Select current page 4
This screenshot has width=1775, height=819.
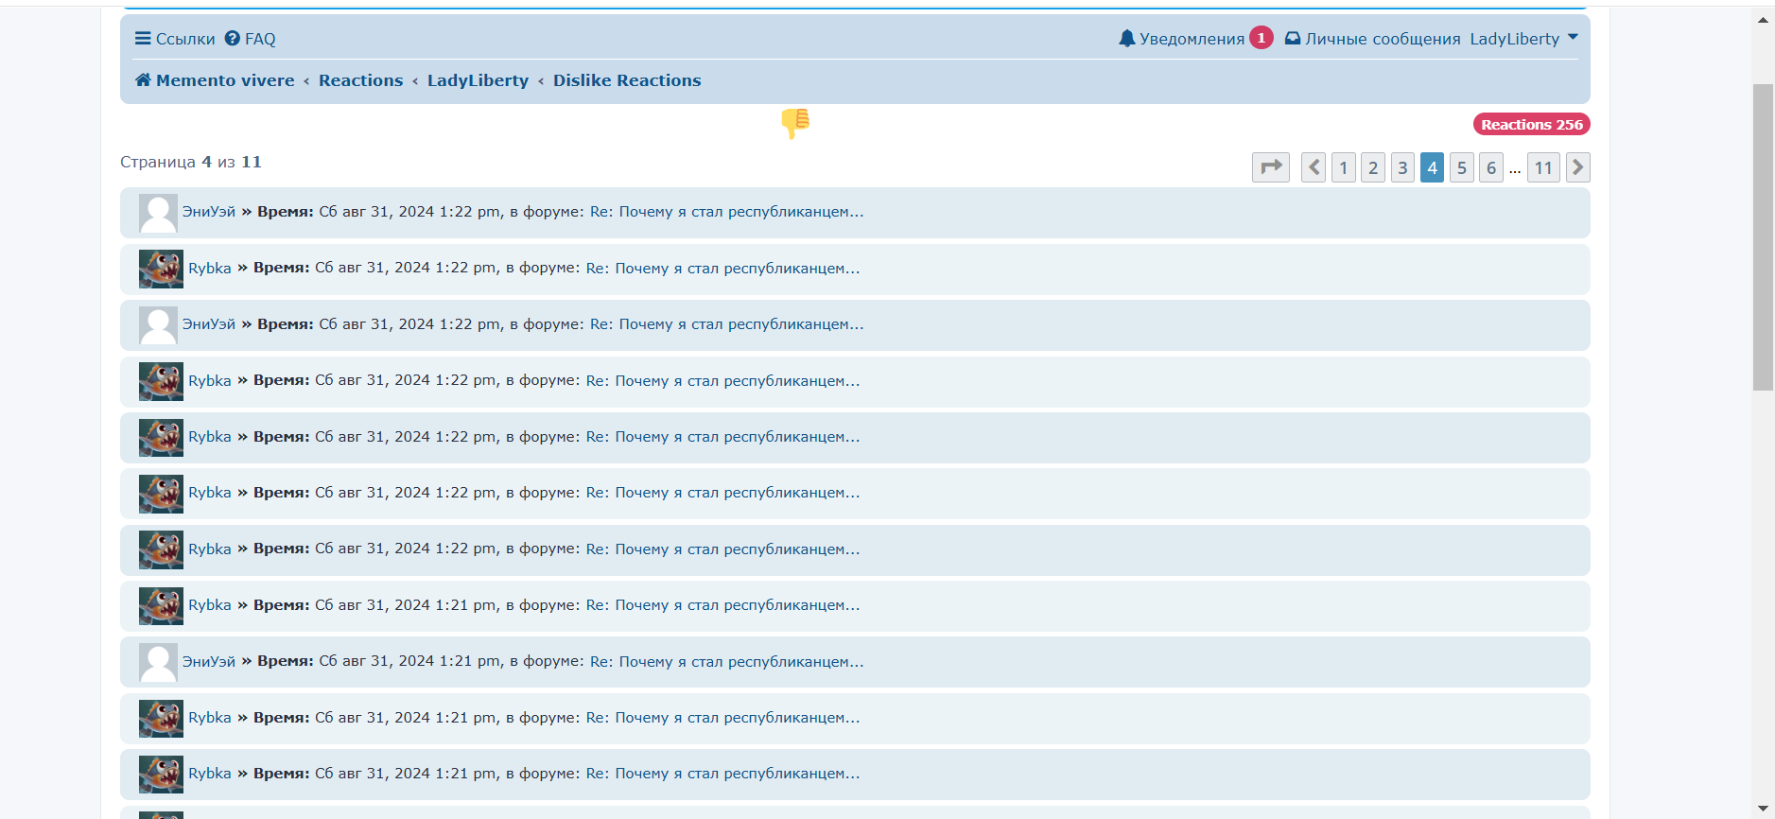(x=1432, y=167)
